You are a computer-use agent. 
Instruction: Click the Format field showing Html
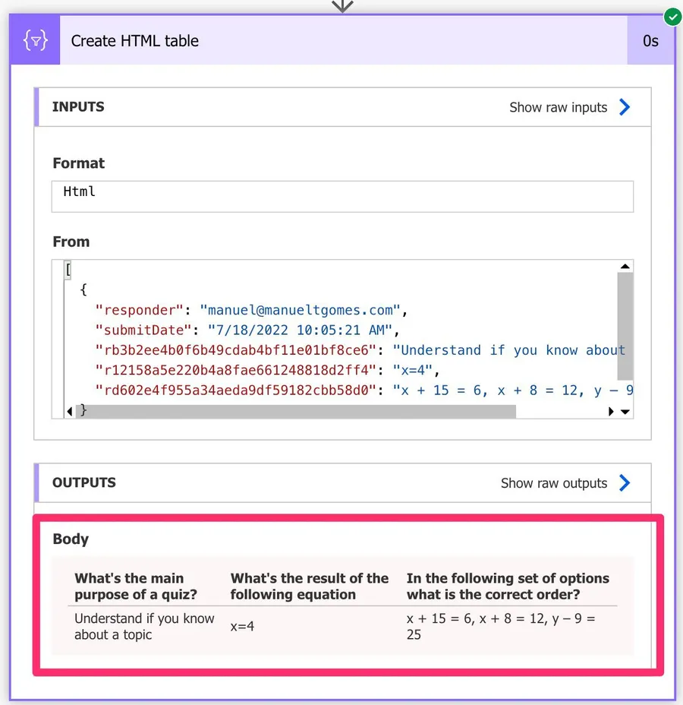[x=343, y=196]
